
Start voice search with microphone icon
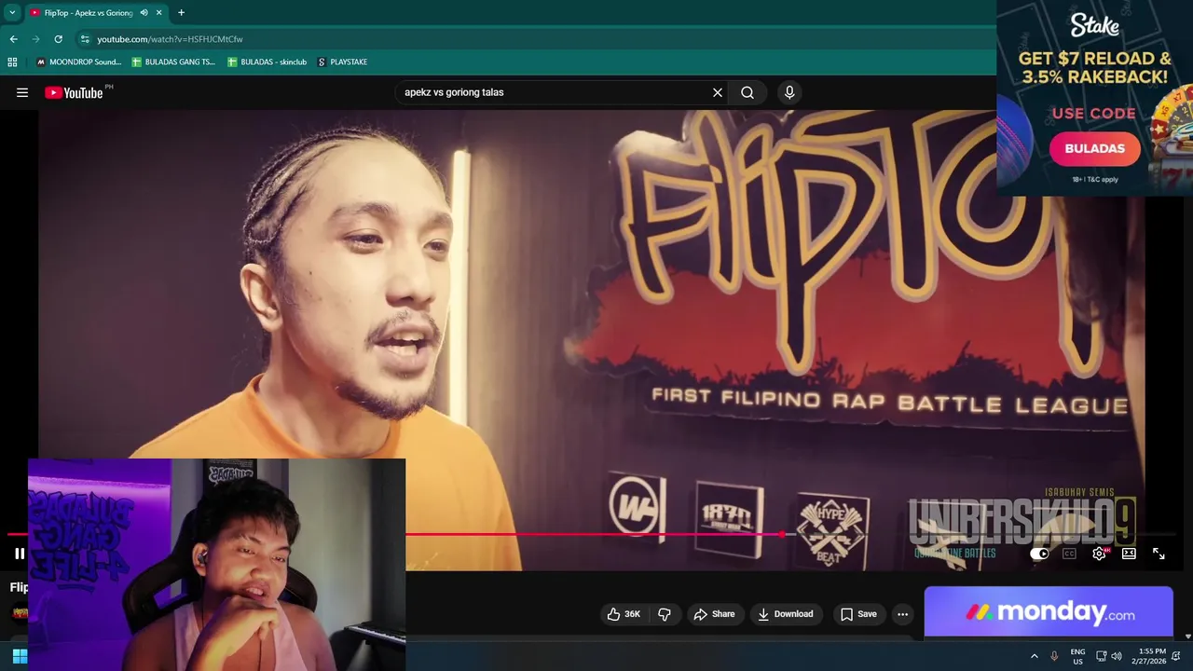click(789, 92)
